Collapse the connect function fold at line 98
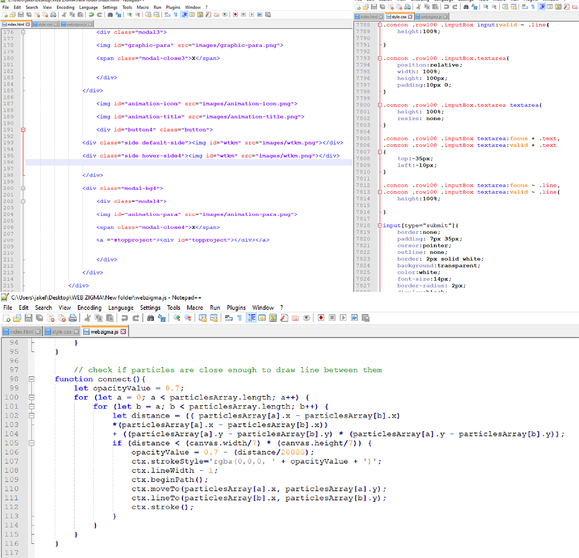579x558 pixels. [x=31, y=379]
